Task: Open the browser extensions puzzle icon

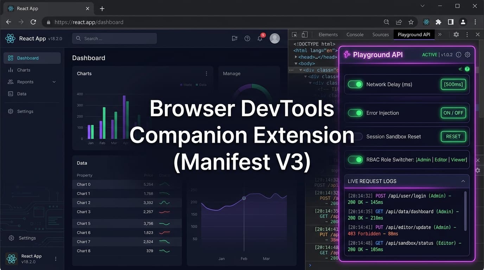Action: (x=438, y=22)
